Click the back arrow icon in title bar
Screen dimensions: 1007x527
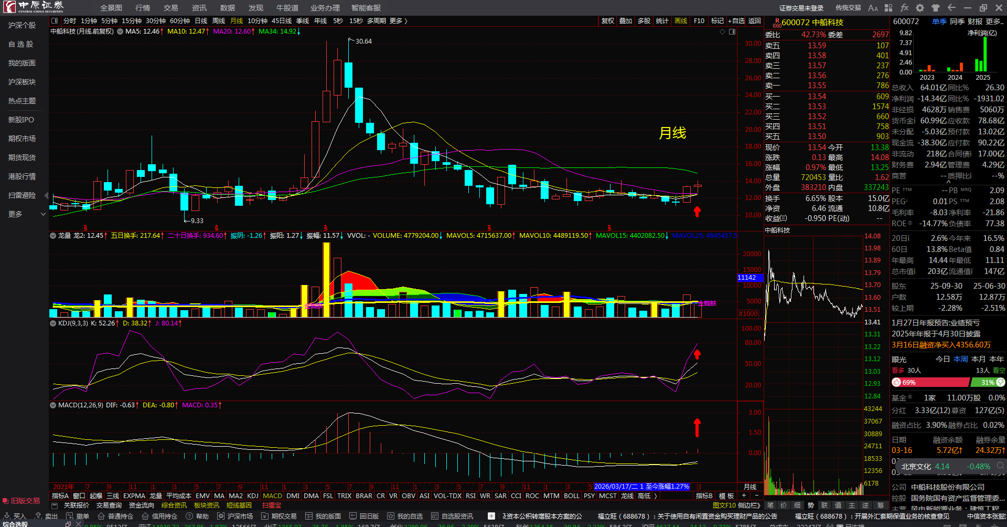click(951, 8)
